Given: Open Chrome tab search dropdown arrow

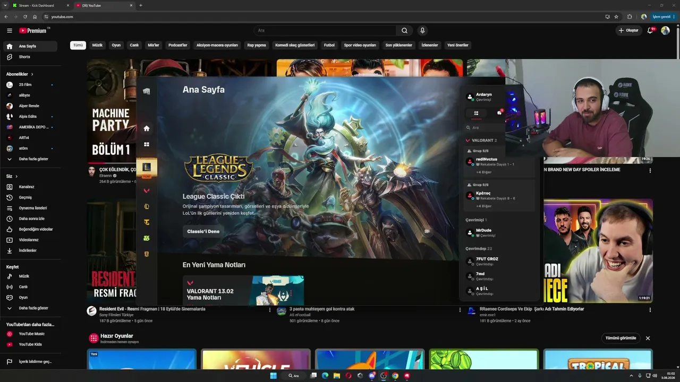Looking at the screenshot, I should [x=5, y=5].
